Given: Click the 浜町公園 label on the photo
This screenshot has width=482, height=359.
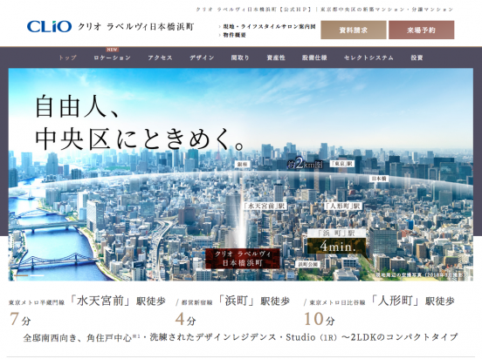Looking at the screenshot, I should tap(308, 264).
